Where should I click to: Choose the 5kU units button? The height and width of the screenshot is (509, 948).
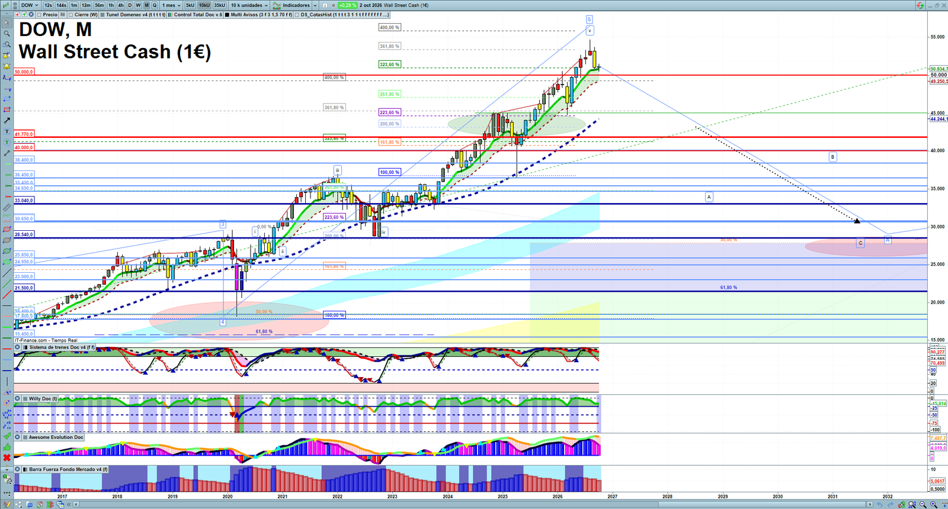[190, 5]
